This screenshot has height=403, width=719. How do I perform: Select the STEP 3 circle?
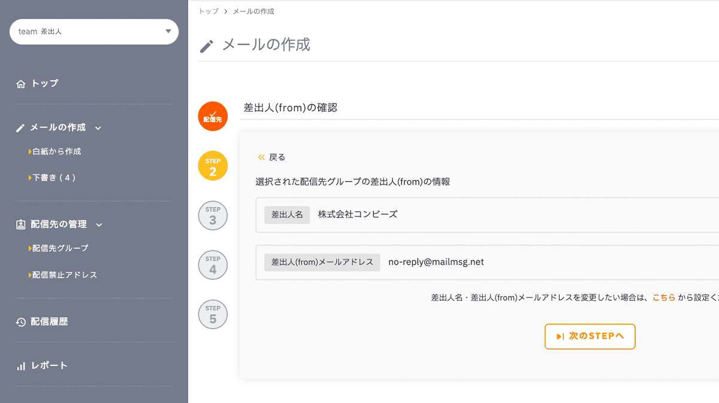click(x=213, y=215)
